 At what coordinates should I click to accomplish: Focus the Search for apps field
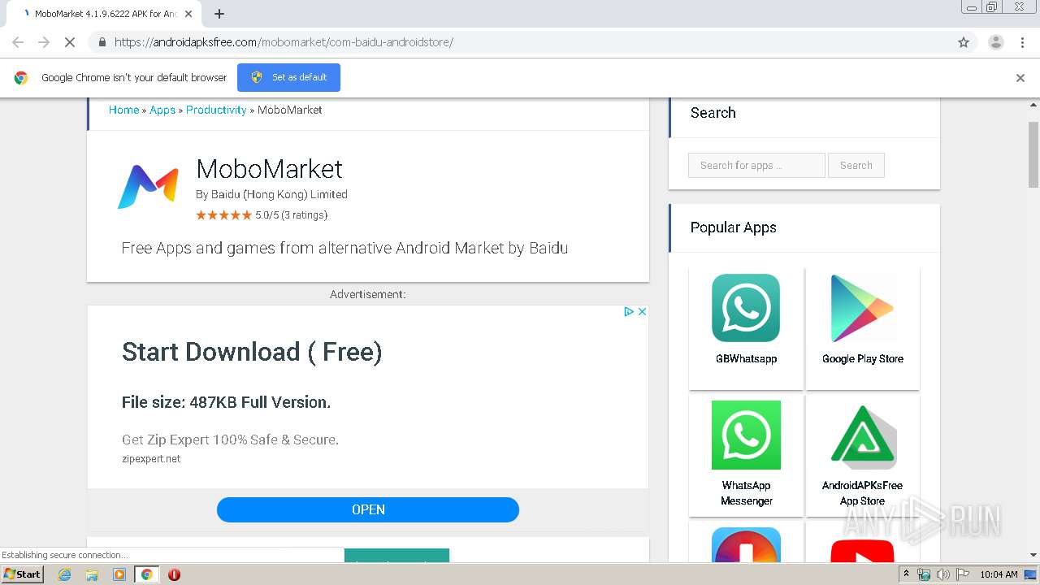tap(756, 165)
